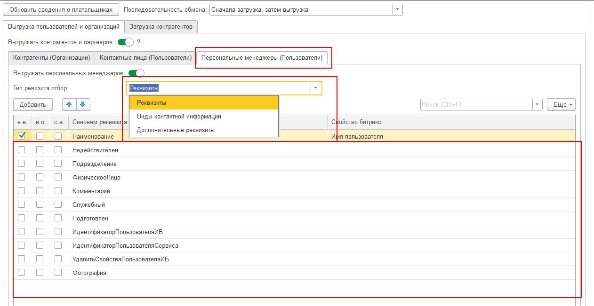This screenshot has width=594, height=306.
Task: Collapse the Тип реквизита dropdown arrow
Action: point(315,88)
